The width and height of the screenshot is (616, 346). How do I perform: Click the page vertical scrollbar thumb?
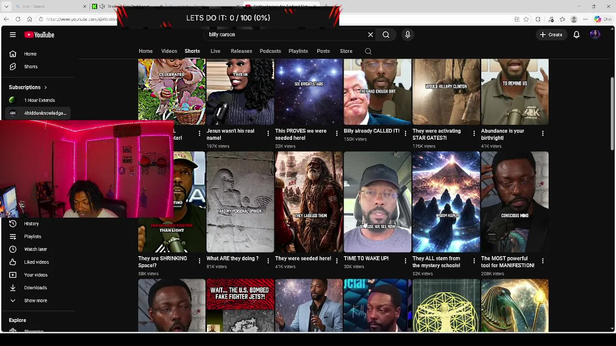[612, 113]
